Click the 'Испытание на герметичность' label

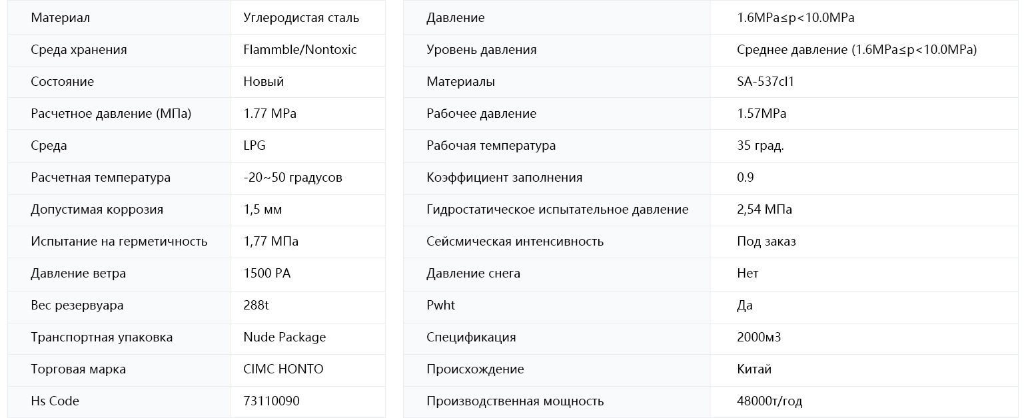click(x=119, y=242)
